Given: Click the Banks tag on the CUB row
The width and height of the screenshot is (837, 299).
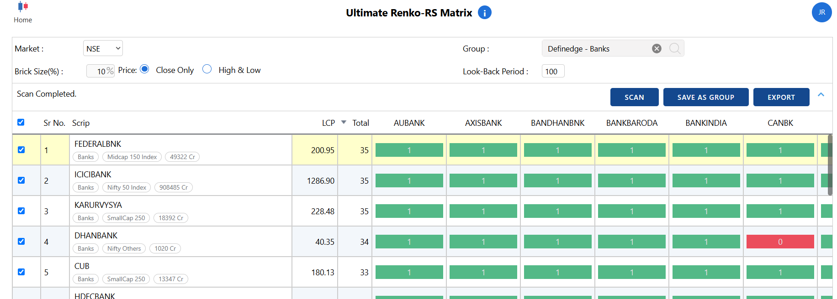Looking at the screenshot, I should [85, 279].
